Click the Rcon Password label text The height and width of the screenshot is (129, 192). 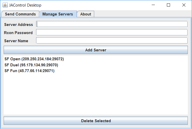[18, 33]
